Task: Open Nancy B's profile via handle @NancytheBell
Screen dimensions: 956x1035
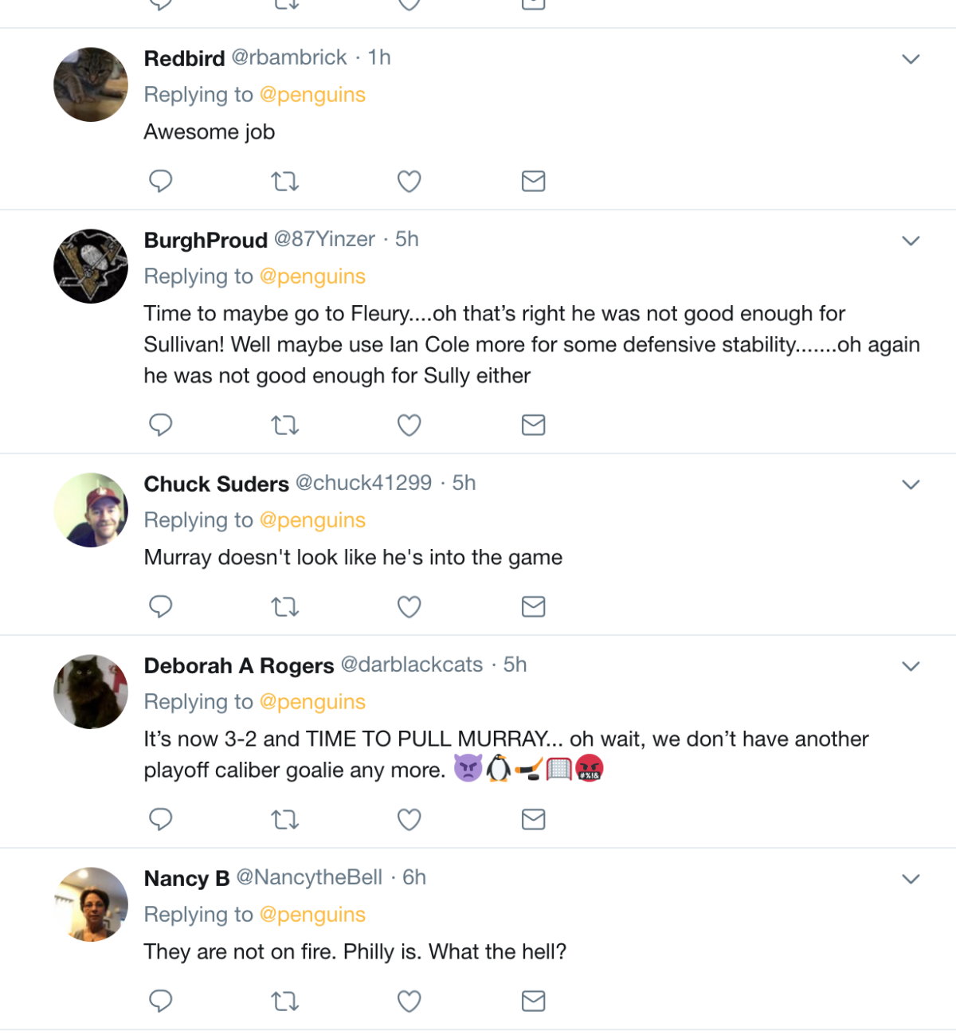Action: coord(309,877)
